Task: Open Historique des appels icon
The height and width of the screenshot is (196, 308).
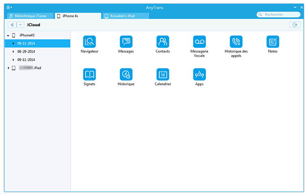Action: [x=236, y=42]
